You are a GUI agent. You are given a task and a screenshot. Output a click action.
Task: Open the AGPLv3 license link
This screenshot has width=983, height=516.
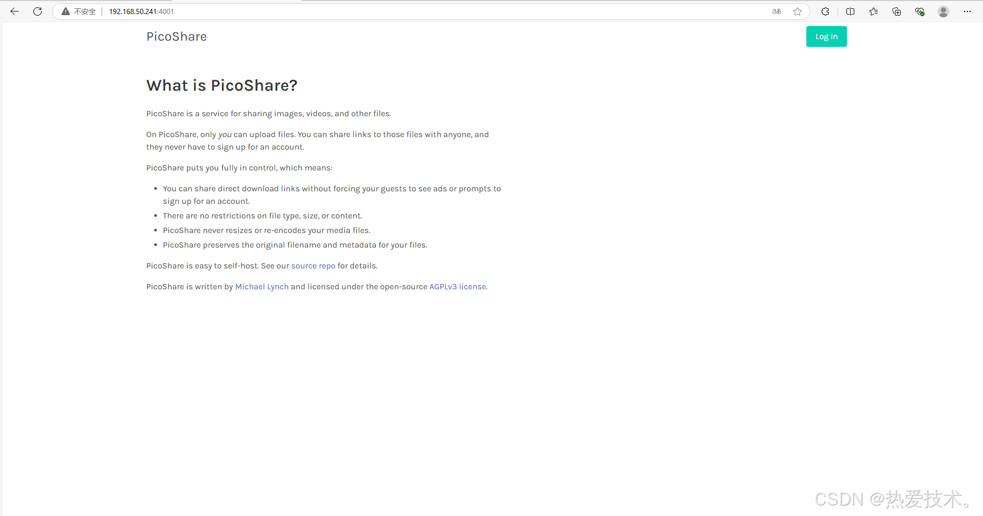point(458,287)
